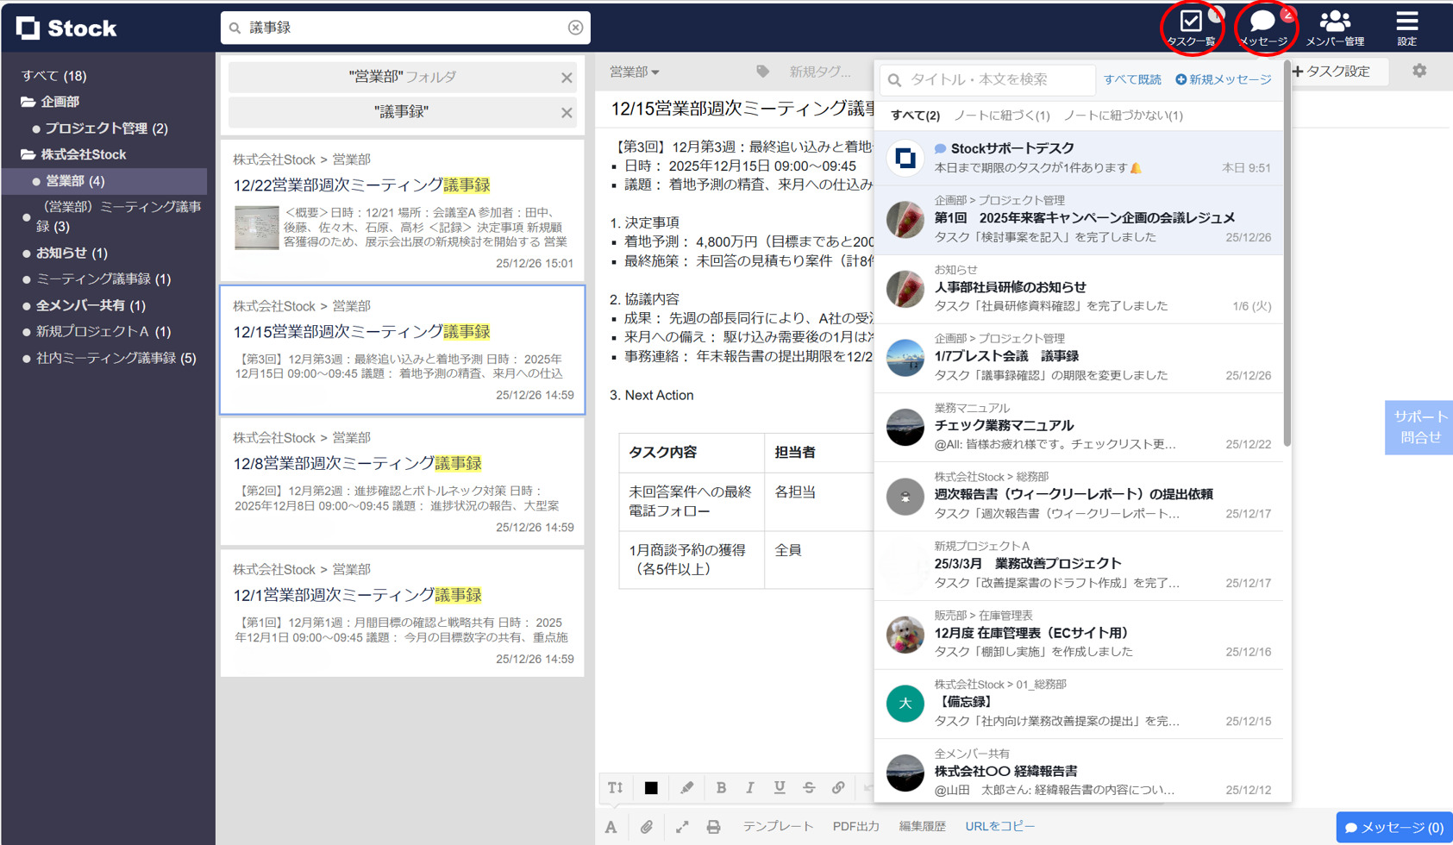Select the すべて(2) messages tab
Screen dimensions: 1453x845
913,115
